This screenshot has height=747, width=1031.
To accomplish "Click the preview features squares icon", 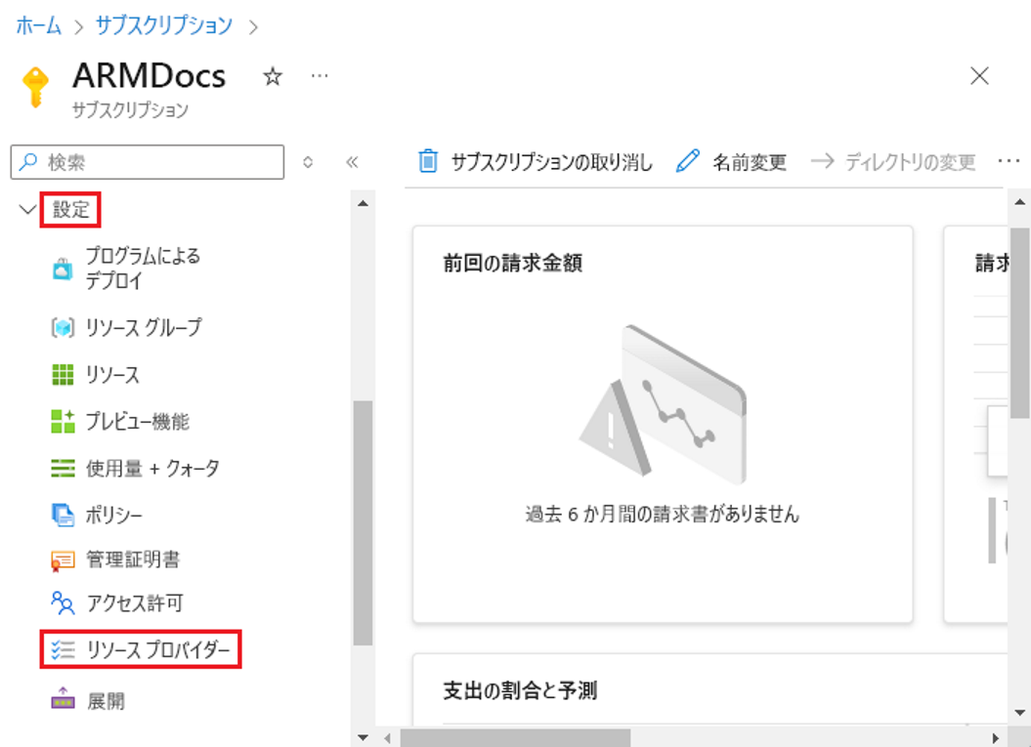I will pyautogui.click(x=64, y=421).
